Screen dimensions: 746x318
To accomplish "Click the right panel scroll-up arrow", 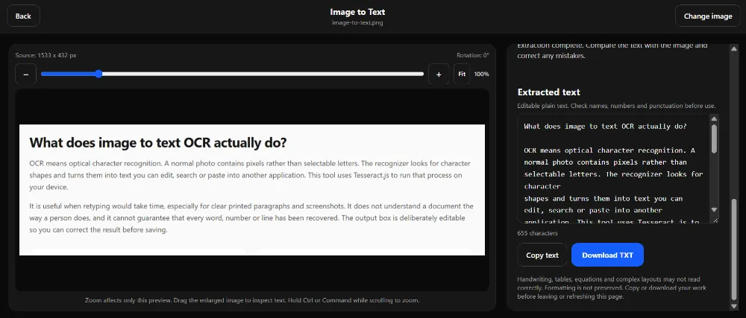I will [x=734, y=48].
